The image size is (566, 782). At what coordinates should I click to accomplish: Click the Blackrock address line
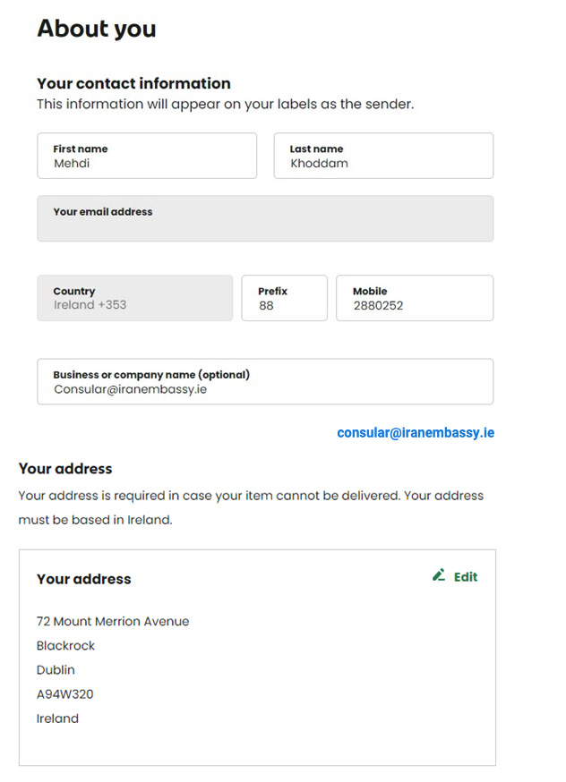point(65,646)
